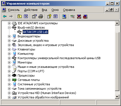
Task: Select the Системные устройства label text
Action: tap(34, 84)
